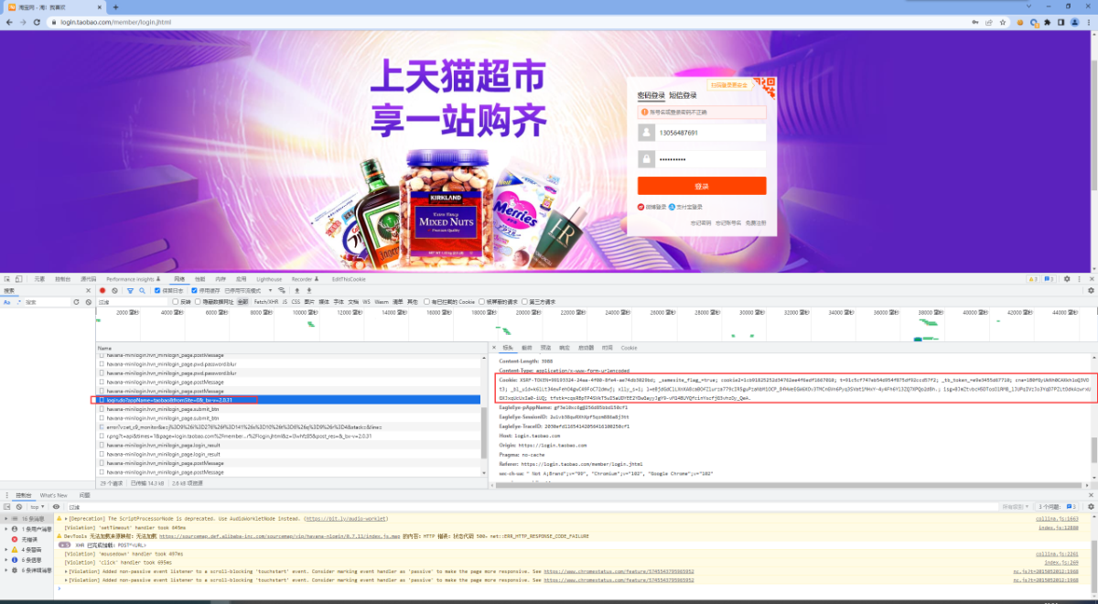1098x604 pixels.
Task: Expand the user messages console group
Action: [6, 529]
